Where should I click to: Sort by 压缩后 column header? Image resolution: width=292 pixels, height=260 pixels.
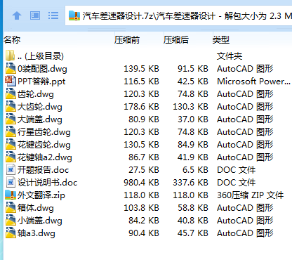coord(176,40)
